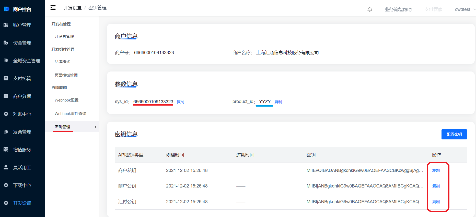Click the 自助联调 section heading
The image size is (476, 217).
click(59, 88)
